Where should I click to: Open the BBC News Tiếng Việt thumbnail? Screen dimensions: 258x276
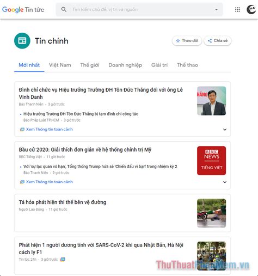pyautogui.click(x=212, y=161)
